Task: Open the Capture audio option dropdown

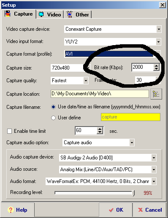Action: (132, 143)
